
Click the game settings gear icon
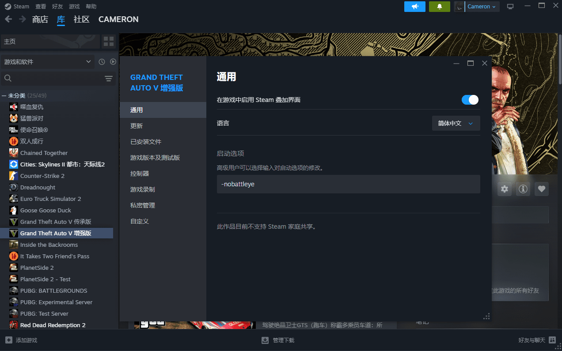(x=505, y=189)
